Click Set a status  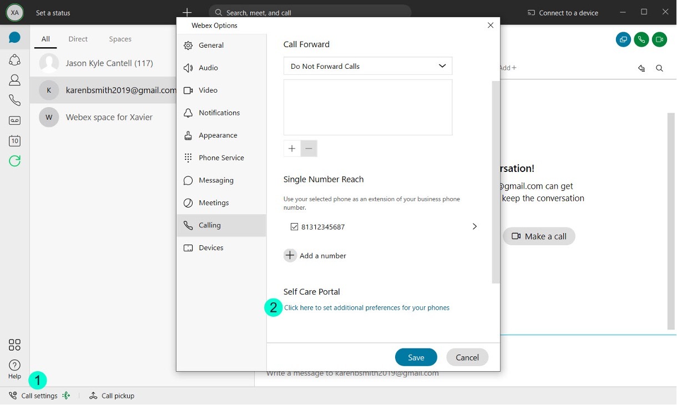53,13
